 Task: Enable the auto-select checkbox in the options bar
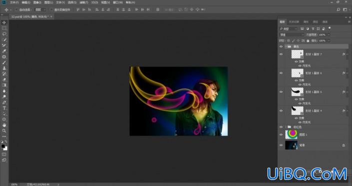click(x=16, y=10)
